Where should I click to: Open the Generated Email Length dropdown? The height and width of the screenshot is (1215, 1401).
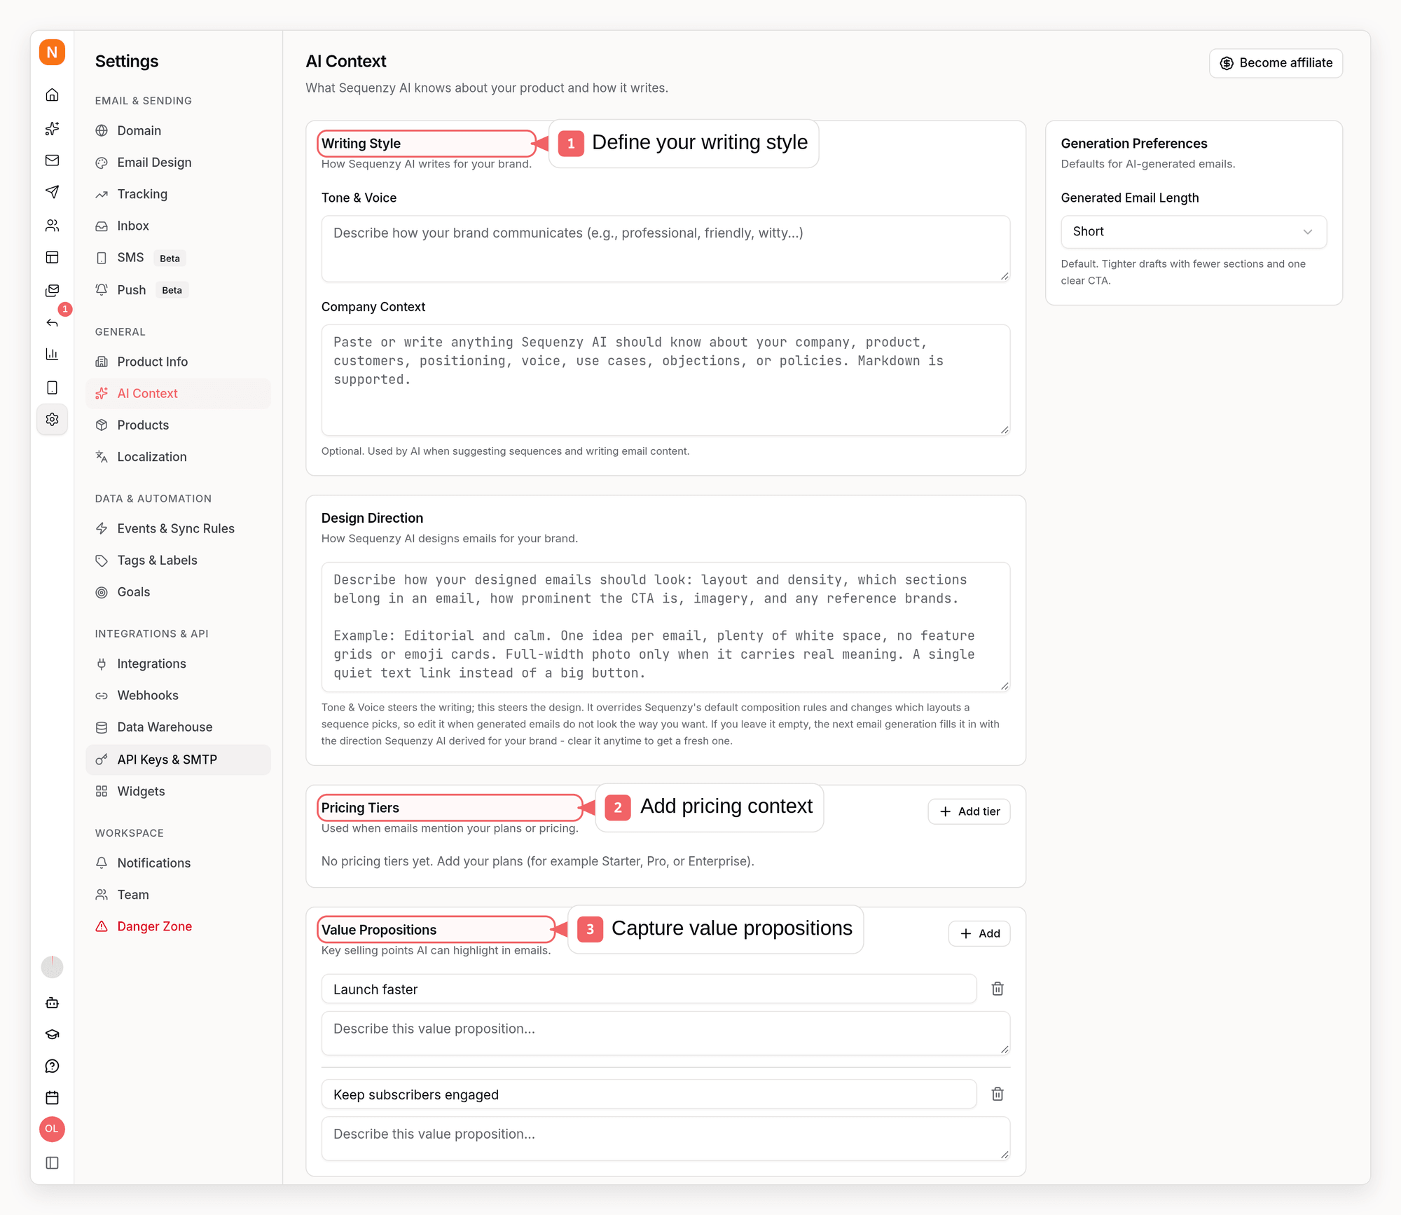pos(1194,232)
